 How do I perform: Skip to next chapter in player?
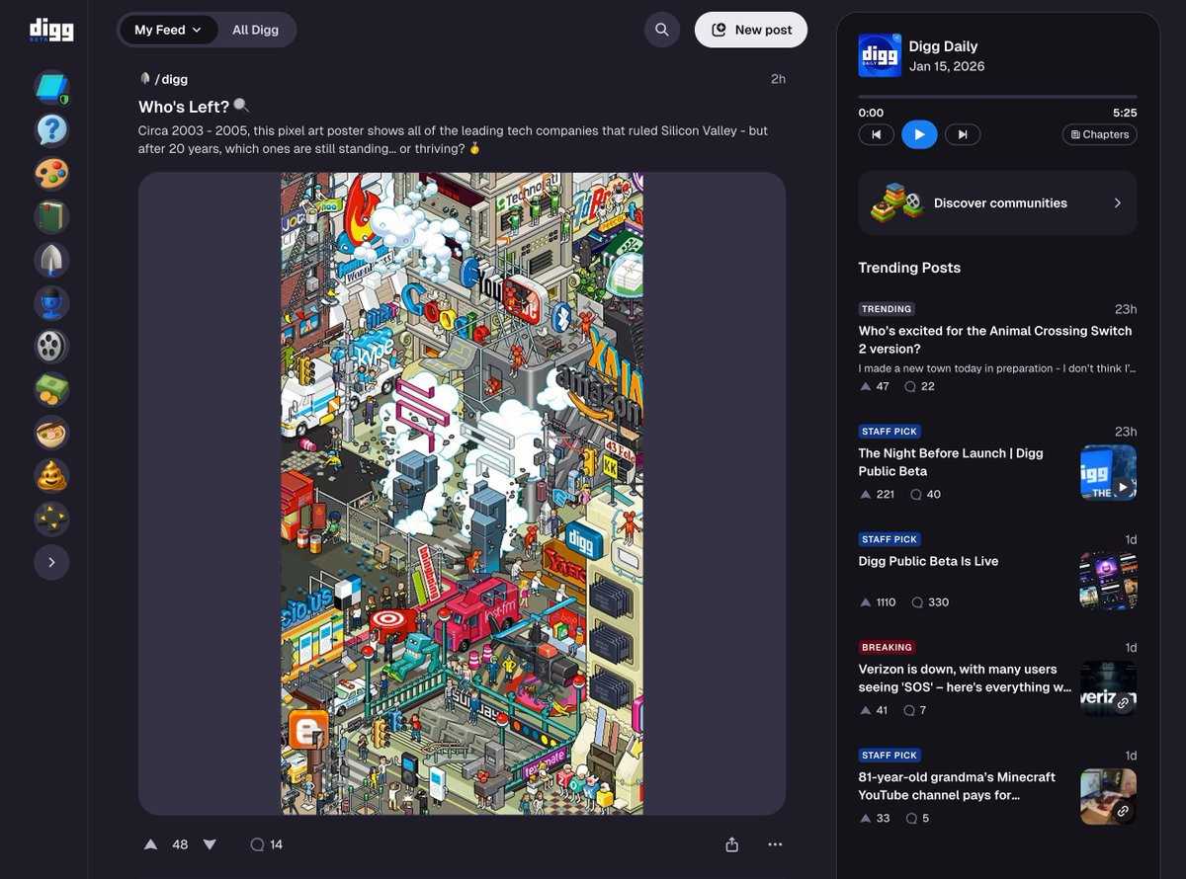click(x=963, y=134)
